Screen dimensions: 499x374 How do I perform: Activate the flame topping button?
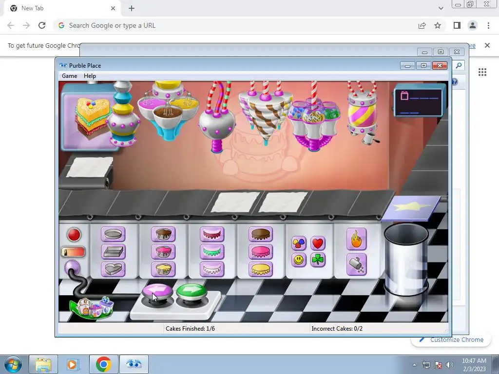click(356, 239)
